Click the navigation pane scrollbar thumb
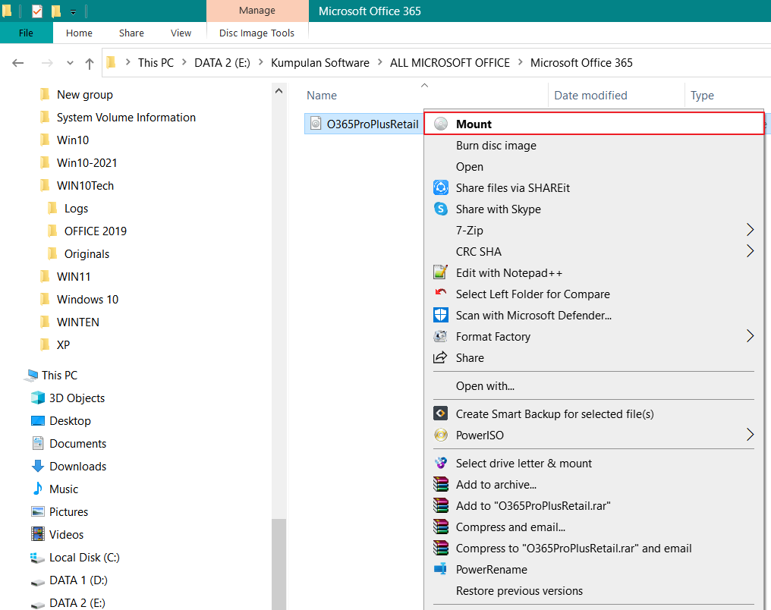This screenshot has height=610, width=771. point(279,564)
